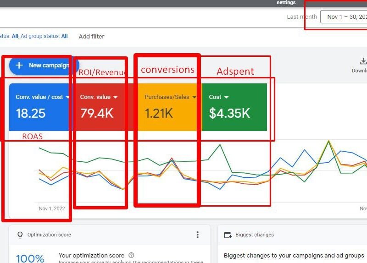Select the green $4.35K scorecard
367x263 pixels.
pos(234,112)
